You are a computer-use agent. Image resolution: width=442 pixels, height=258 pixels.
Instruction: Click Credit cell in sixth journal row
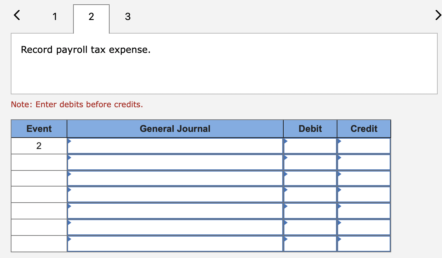tap(364, 227)
